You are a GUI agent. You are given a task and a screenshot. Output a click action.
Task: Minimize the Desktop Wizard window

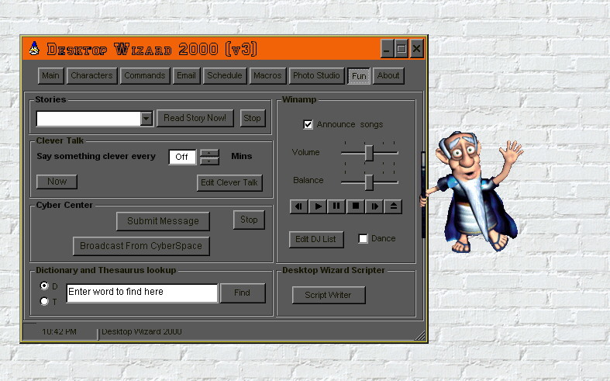coord(387,49)
